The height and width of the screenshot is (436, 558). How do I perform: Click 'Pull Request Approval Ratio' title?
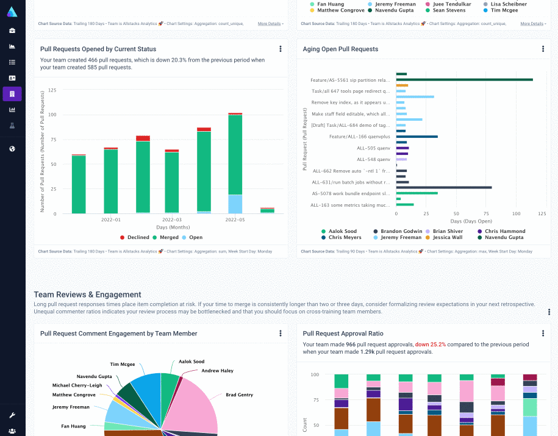coord(343,334)
